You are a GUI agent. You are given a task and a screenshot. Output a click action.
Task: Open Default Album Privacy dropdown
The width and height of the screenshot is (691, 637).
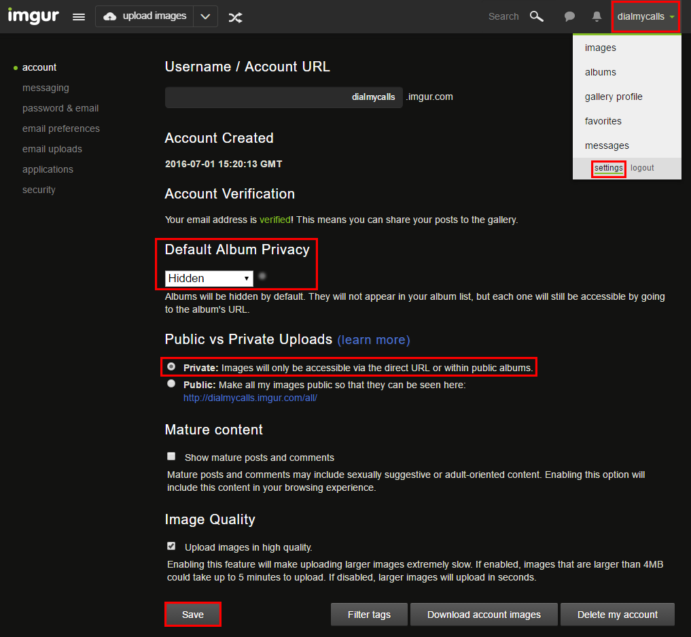[x=209, y=279]
